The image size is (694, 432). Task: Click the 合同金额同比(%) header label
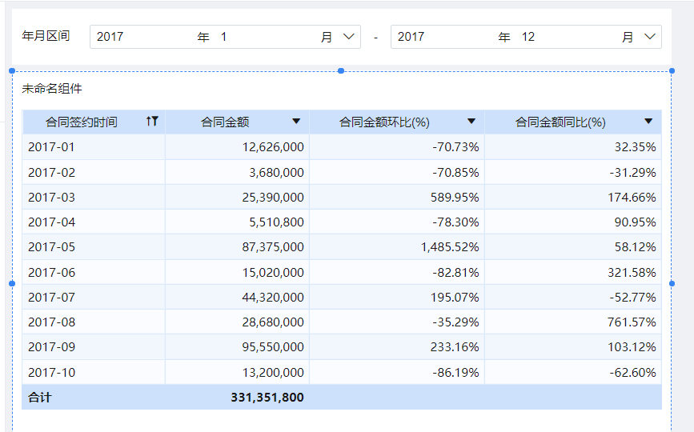pos(560,122)
